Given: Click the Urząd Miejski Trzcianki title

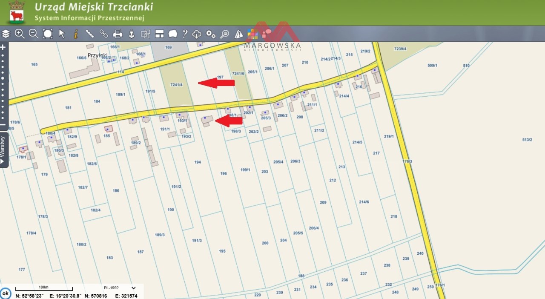Looking at the screenshot, I should (x=94, y=7).
